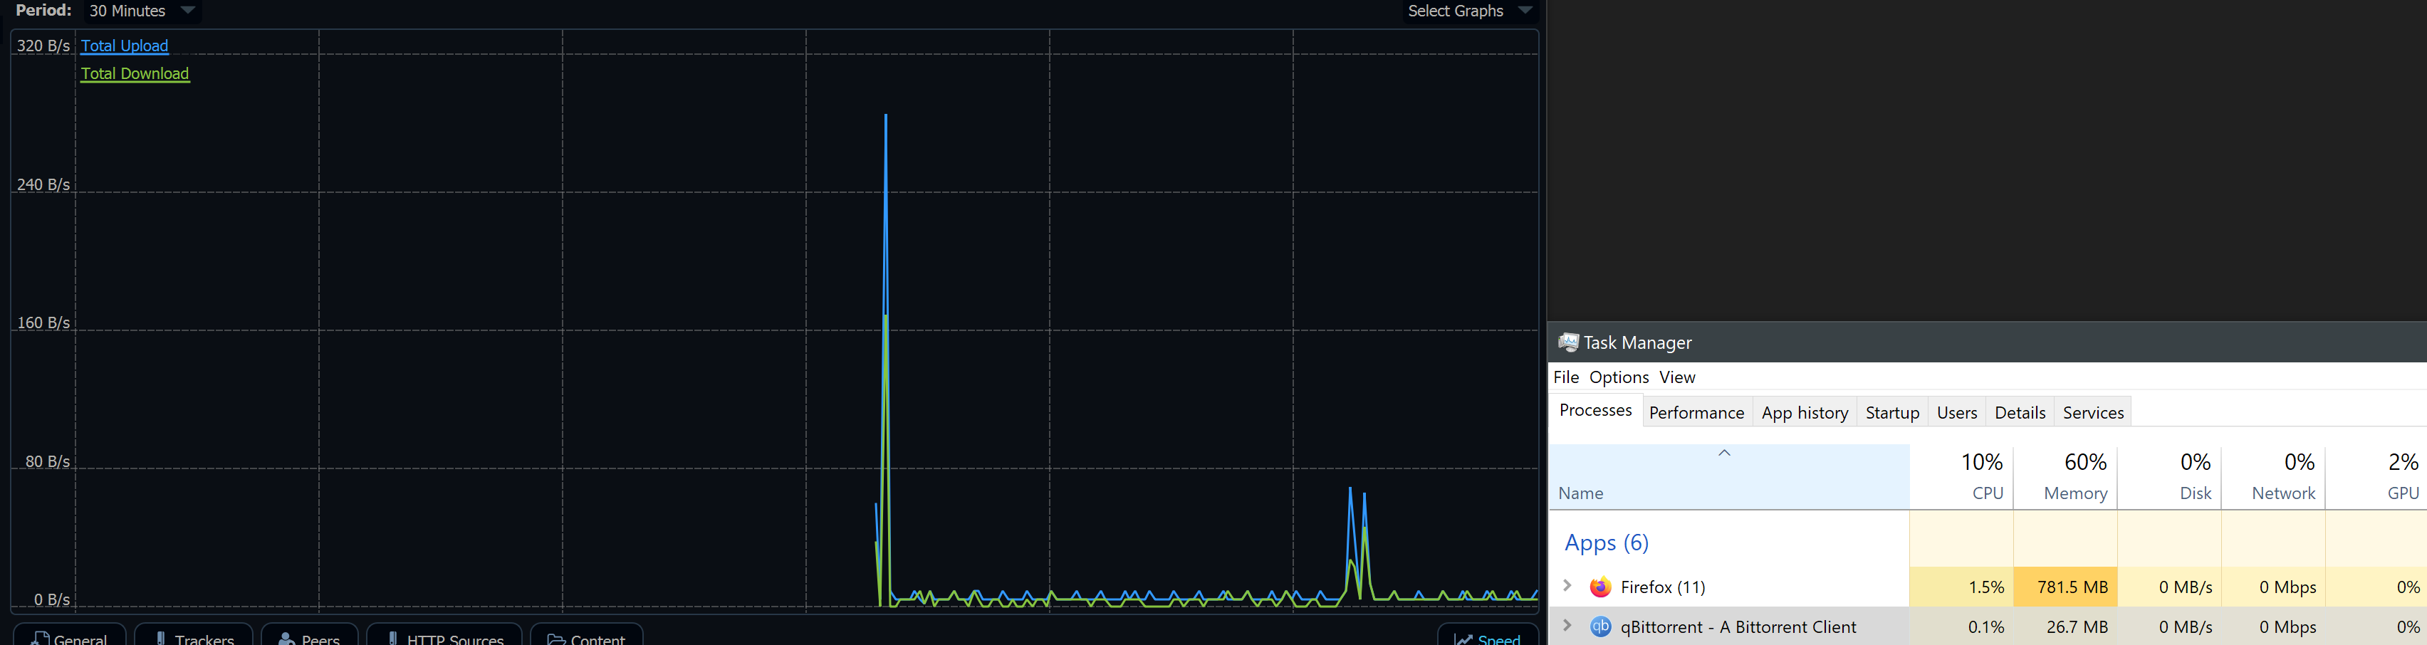Click the Trackers flag icon
Image resolution: width=2427 pixels, height=645 pixels.
(162, 639)
